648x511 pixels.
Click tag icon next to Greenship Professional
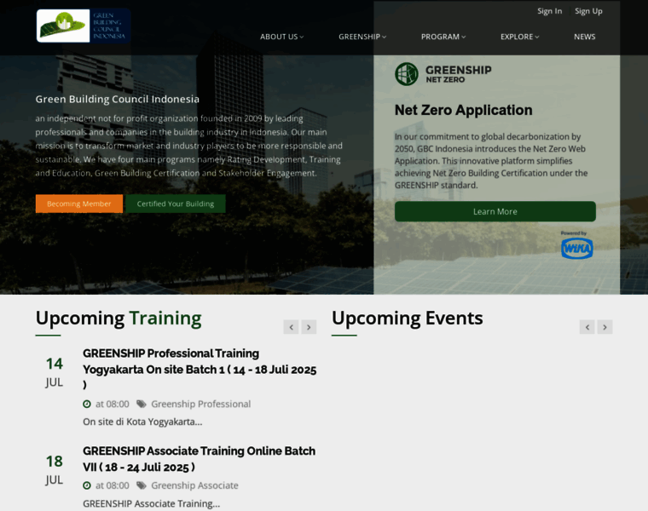tap(142, 404)
